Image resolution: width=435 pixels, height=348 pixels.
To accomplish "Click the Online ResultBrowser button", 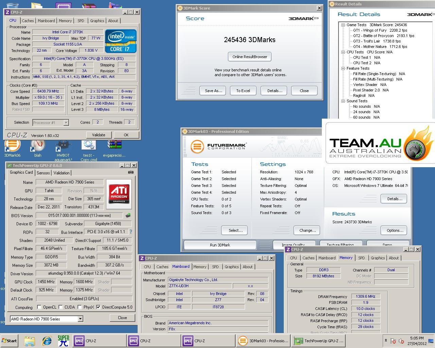I will tap(250, 57).
